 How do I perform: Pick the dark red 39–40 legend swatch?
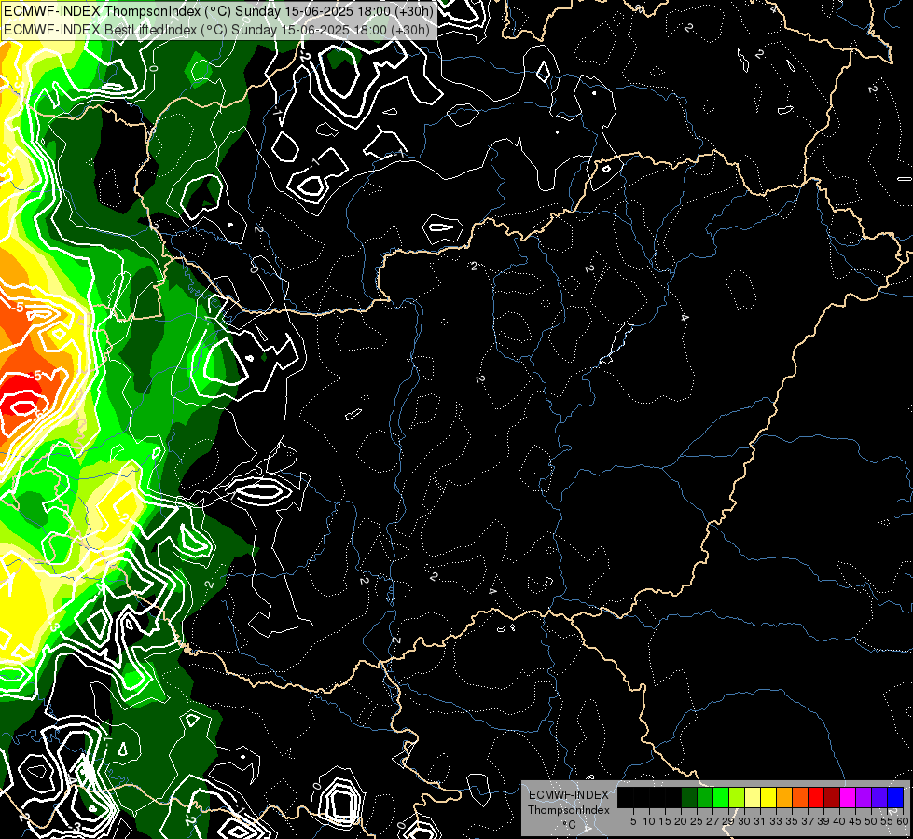coord(832,797)
